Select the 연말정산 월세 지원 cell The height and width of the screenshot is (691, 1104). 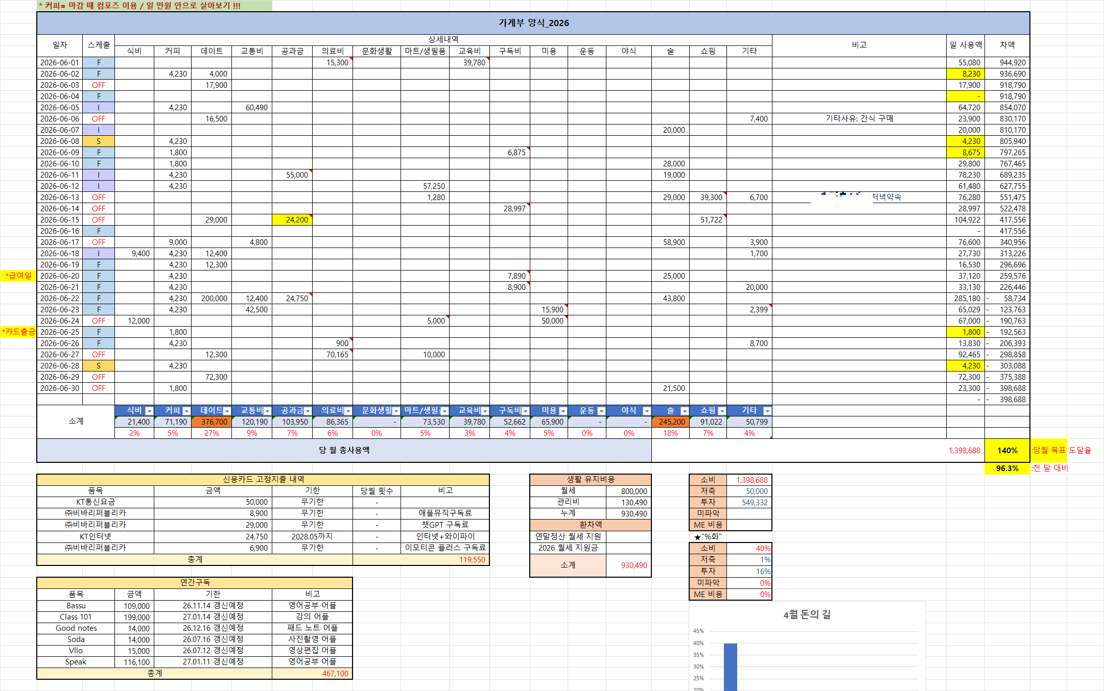[568, 536]
